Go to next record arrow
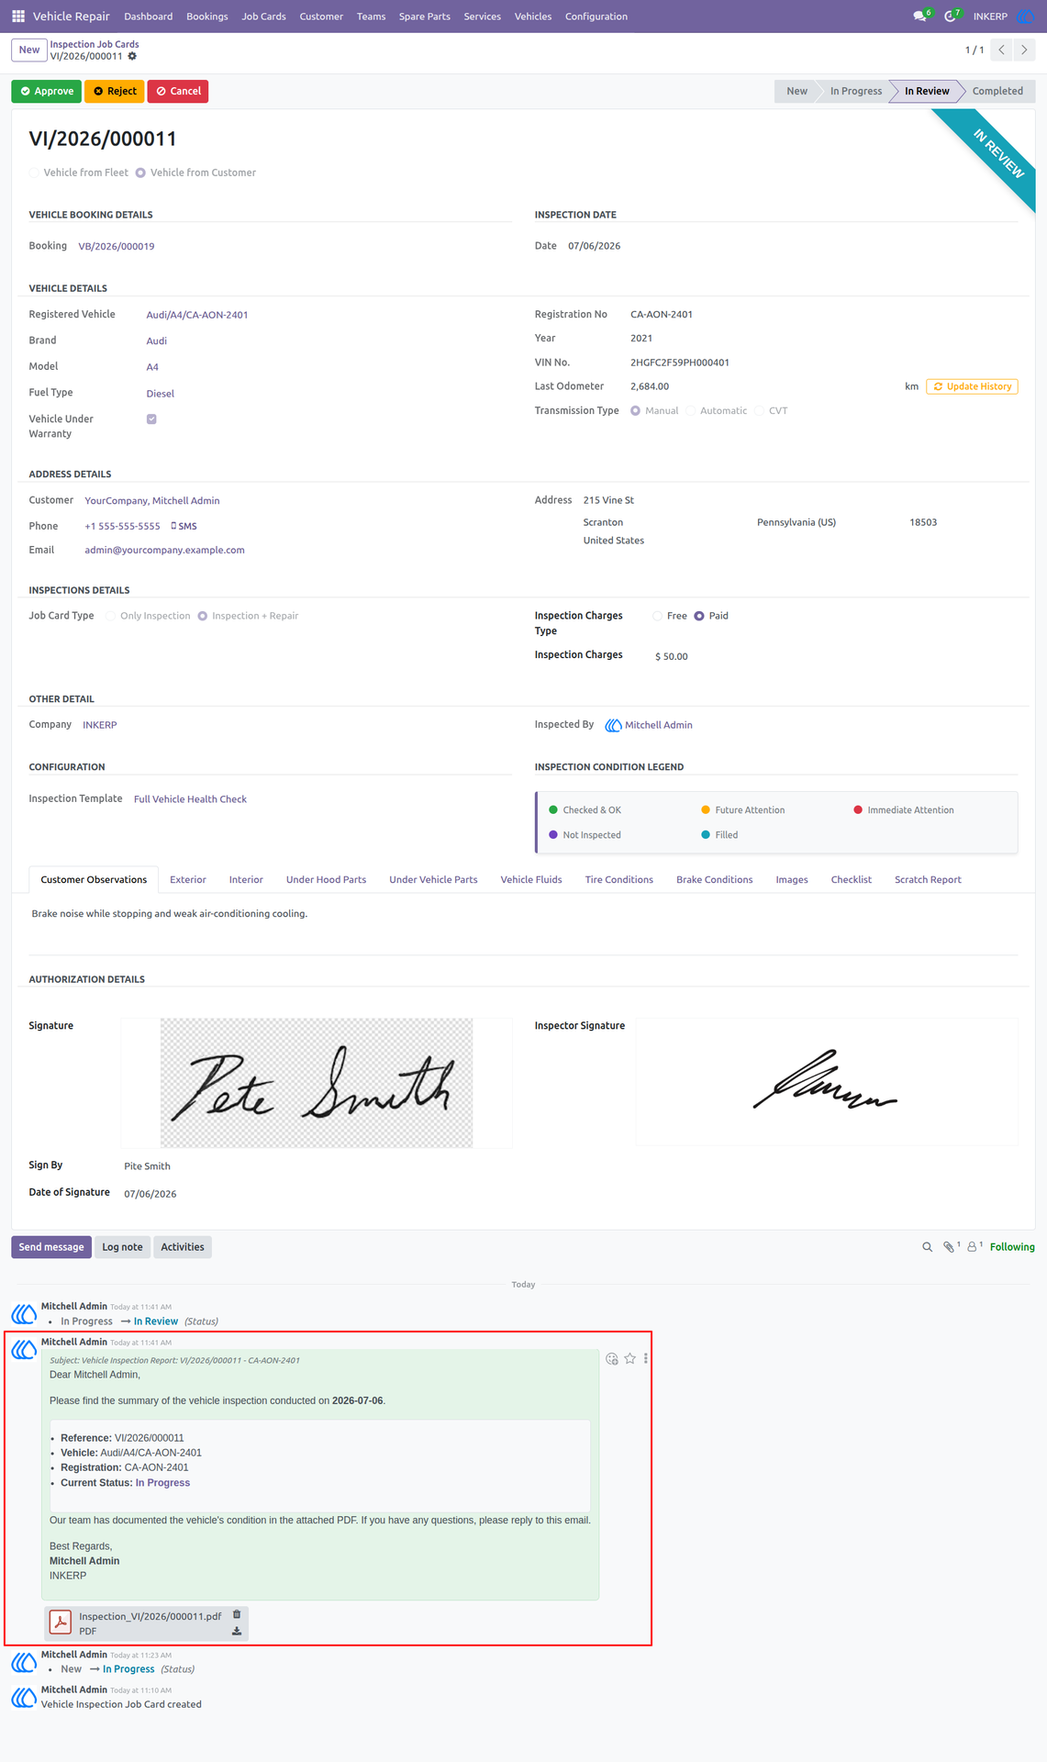The image size is (1047, 1762). [x=1024, y=50]
